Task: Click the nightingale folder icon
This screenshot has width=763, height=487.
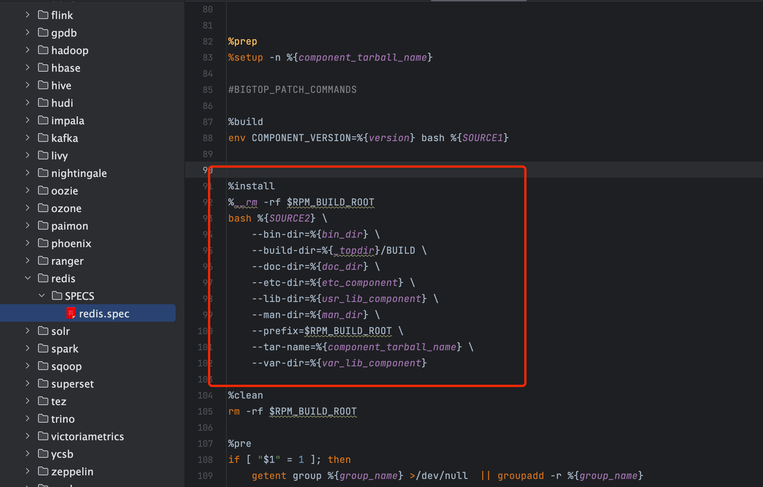Action: [x=43, y=173]
